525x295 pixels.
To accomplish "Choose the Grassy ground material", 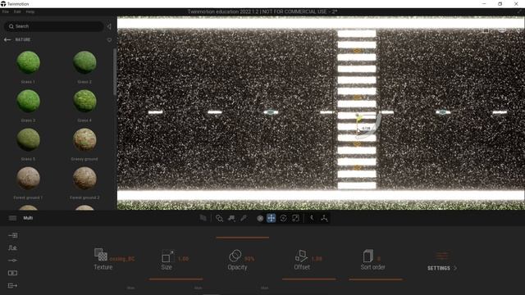I will [x=84, y=139].
